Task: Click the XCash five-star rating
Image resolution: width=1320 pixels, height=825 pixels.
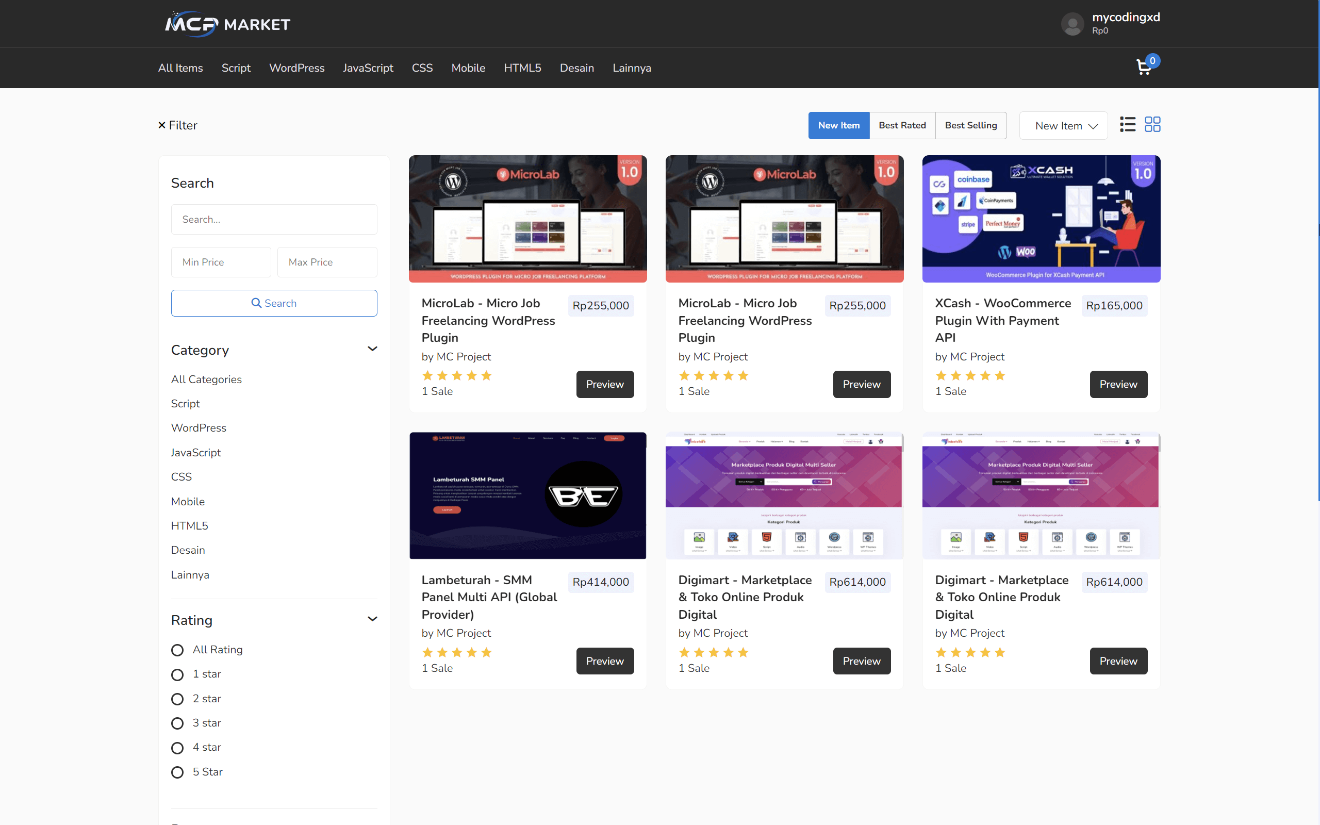Action: tap(970, 375)
